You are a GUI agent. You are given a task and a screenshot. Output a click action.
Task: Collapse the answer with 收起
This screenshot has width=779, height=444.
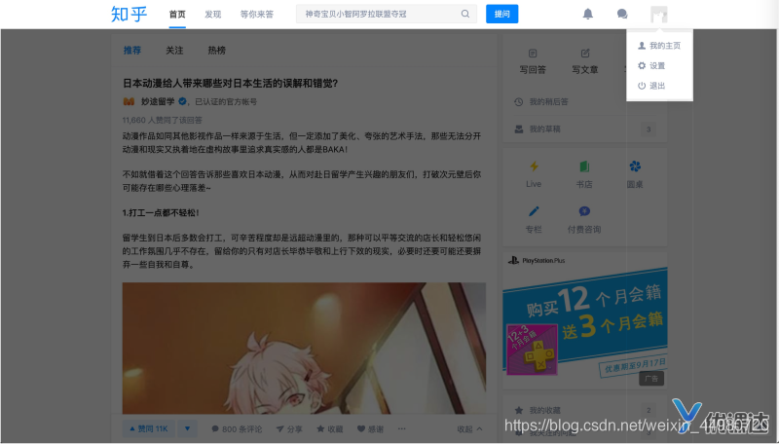tap(469, 429)
